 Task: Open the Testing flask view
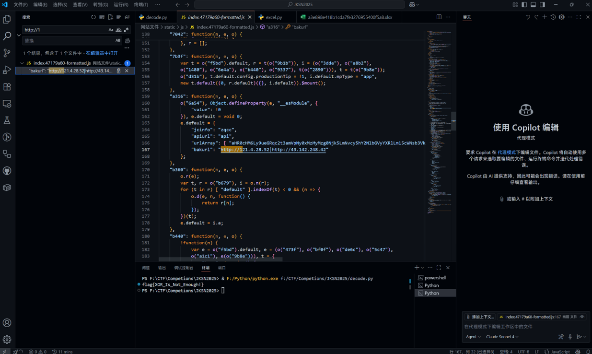[7, 120]
